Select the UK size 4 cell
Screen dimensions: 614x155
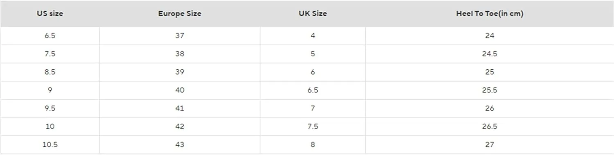pyautogui.click(x=313, y=36)
